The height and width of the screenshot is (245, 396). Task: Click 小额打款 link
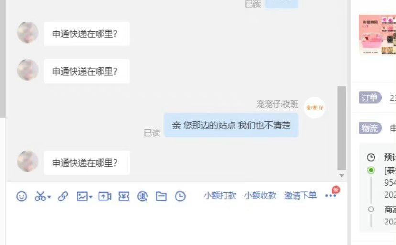tap(220, 196)
